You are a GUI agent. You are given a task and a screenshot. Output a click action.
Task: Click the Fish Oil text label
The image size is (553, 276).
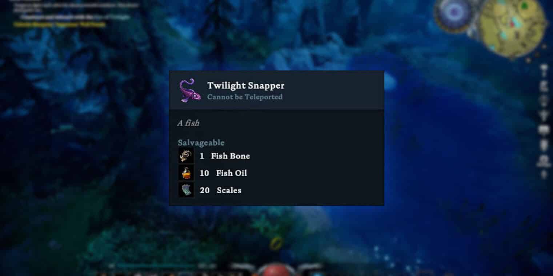(232, 173)
